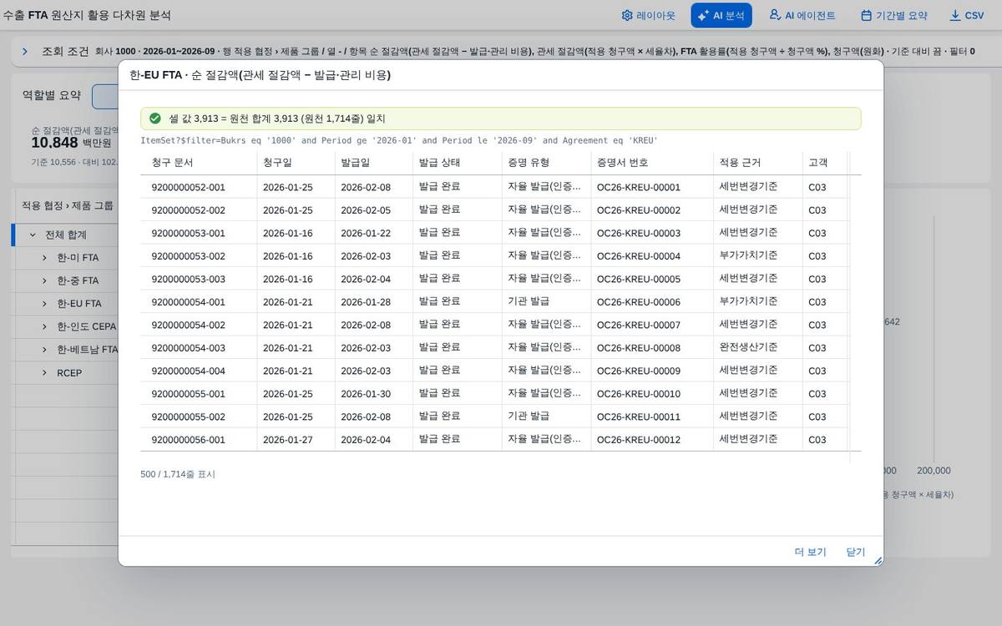This screenshot has height=626, width=1002.
Task: Click the 청구일 column header
Action: pos(296,163)
